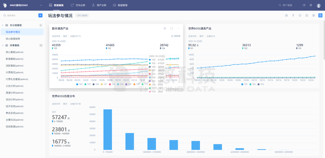Image resolution: width=325 pixels, height=158 pixels.
Task: Toggle series 105 in 副本道具产出 legend
Action: (x=88, y=84)
